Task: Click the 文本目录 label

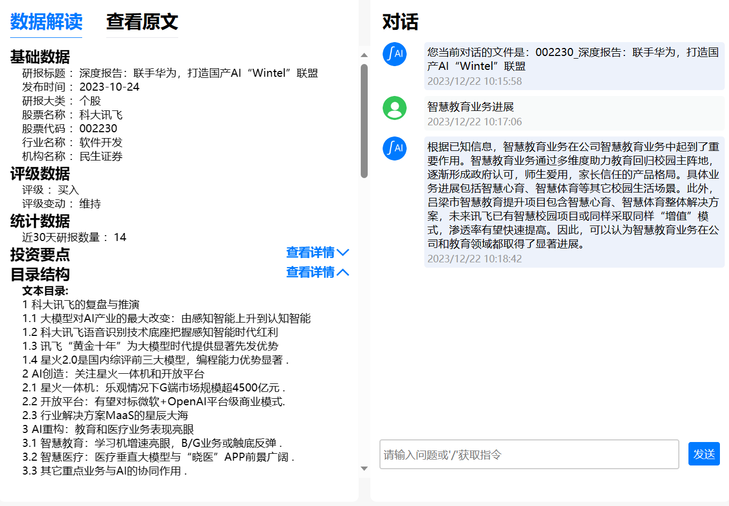Action: click(x=45, y=291)
